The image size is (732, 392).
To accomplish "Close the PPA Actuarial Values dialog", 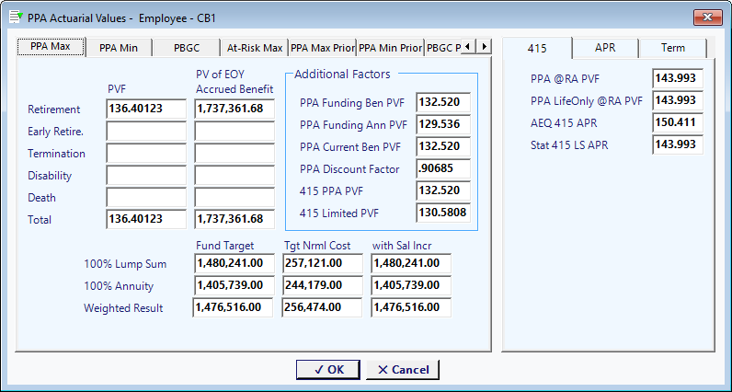I will pyautogui.click(x=708, y=17).
